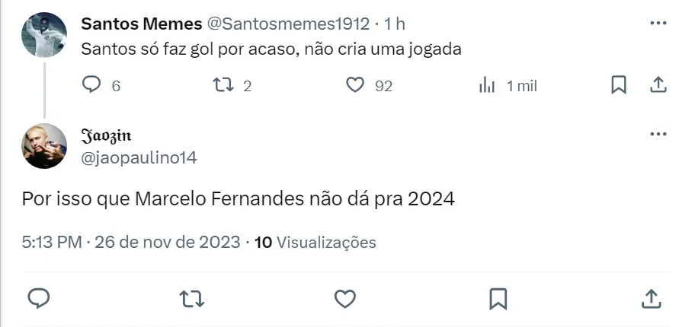The image size is (679, 327).
Task: Open the @jaopaulino14 profile handle
Action: (x=139, y=157)
